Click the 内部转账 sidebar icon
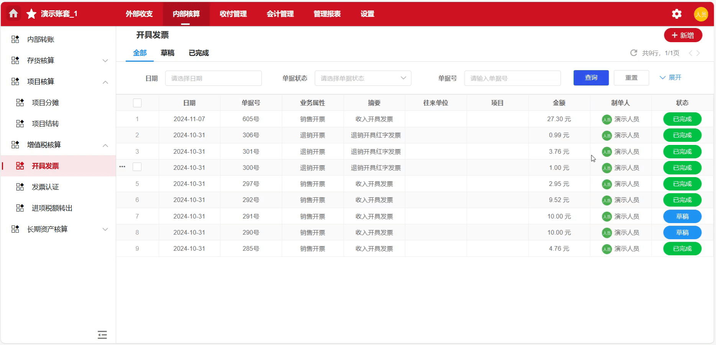This screenshot has width=716, height=345. coord(15,39)
